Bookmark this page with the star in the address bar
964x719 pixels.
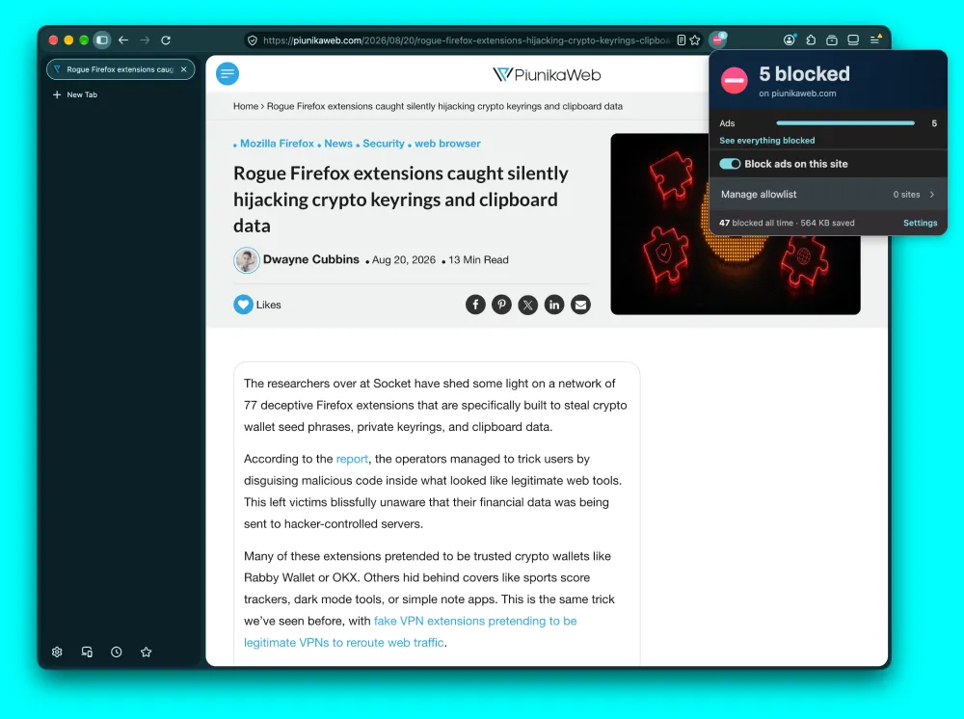pyautogui.click(x=695, y=40)
